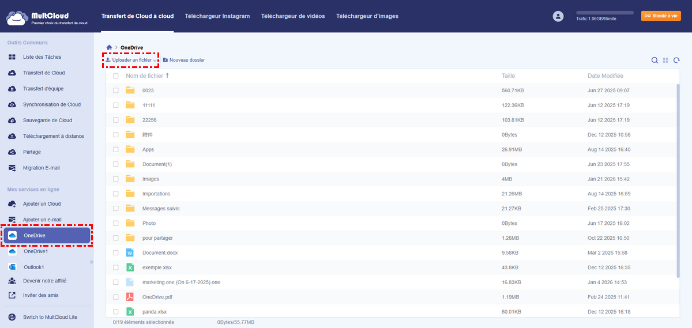
Task: Open the 附件 folder
Action: tap(147, 135)
